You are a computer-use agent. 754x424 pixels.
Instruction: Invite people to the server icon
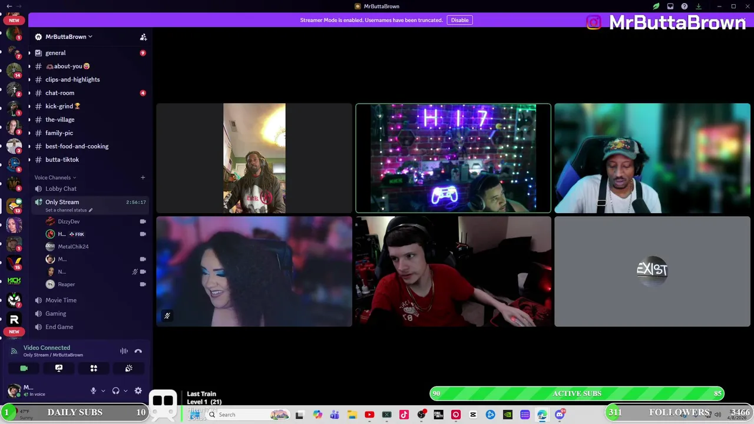click(143, 37)
